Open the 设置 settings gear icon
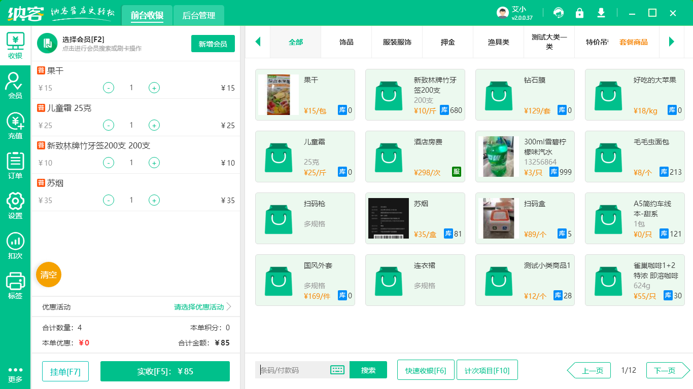 [15, 205]
